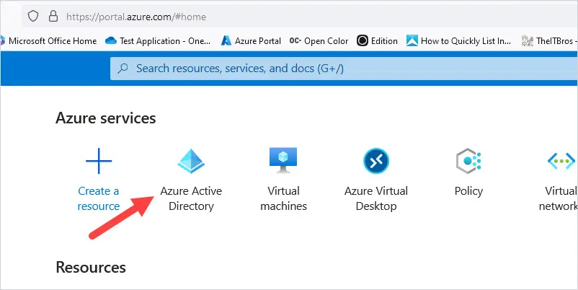
Task: Focus the Search resources, services, and docs box
Action: (x=344, y=69)
